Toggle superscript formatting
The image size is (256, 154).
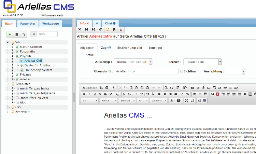pos(111,94)
